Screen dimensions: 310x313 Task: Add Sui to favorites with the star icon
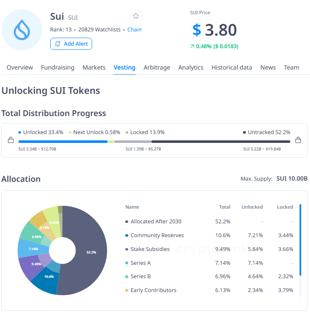(136, 16)
